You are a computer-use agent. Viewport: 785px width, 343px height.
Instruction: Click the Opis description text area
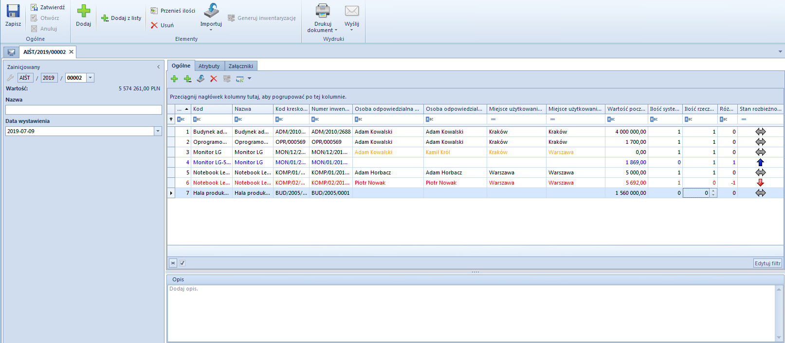click(471, 313)
